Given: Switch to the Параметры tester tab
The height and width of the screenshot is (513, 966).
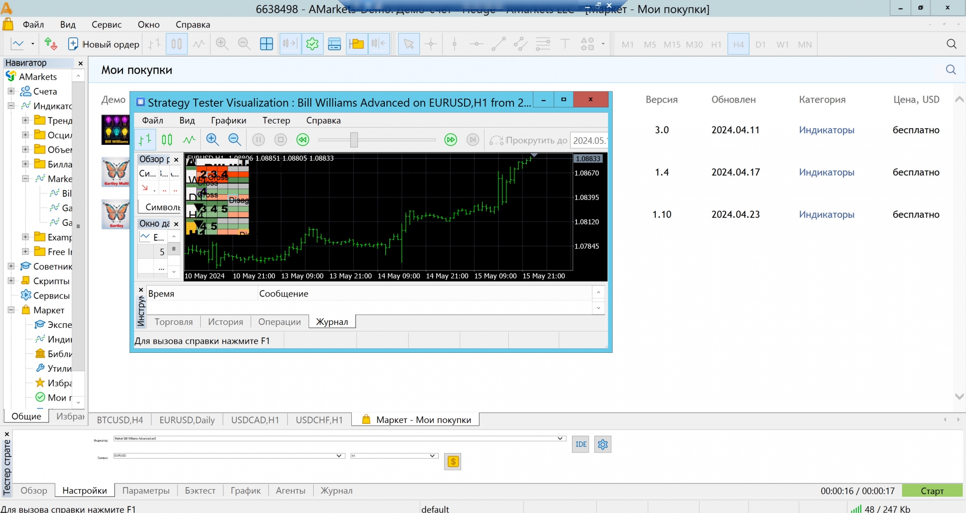Looking at the screenshot, I should point(146,491).
